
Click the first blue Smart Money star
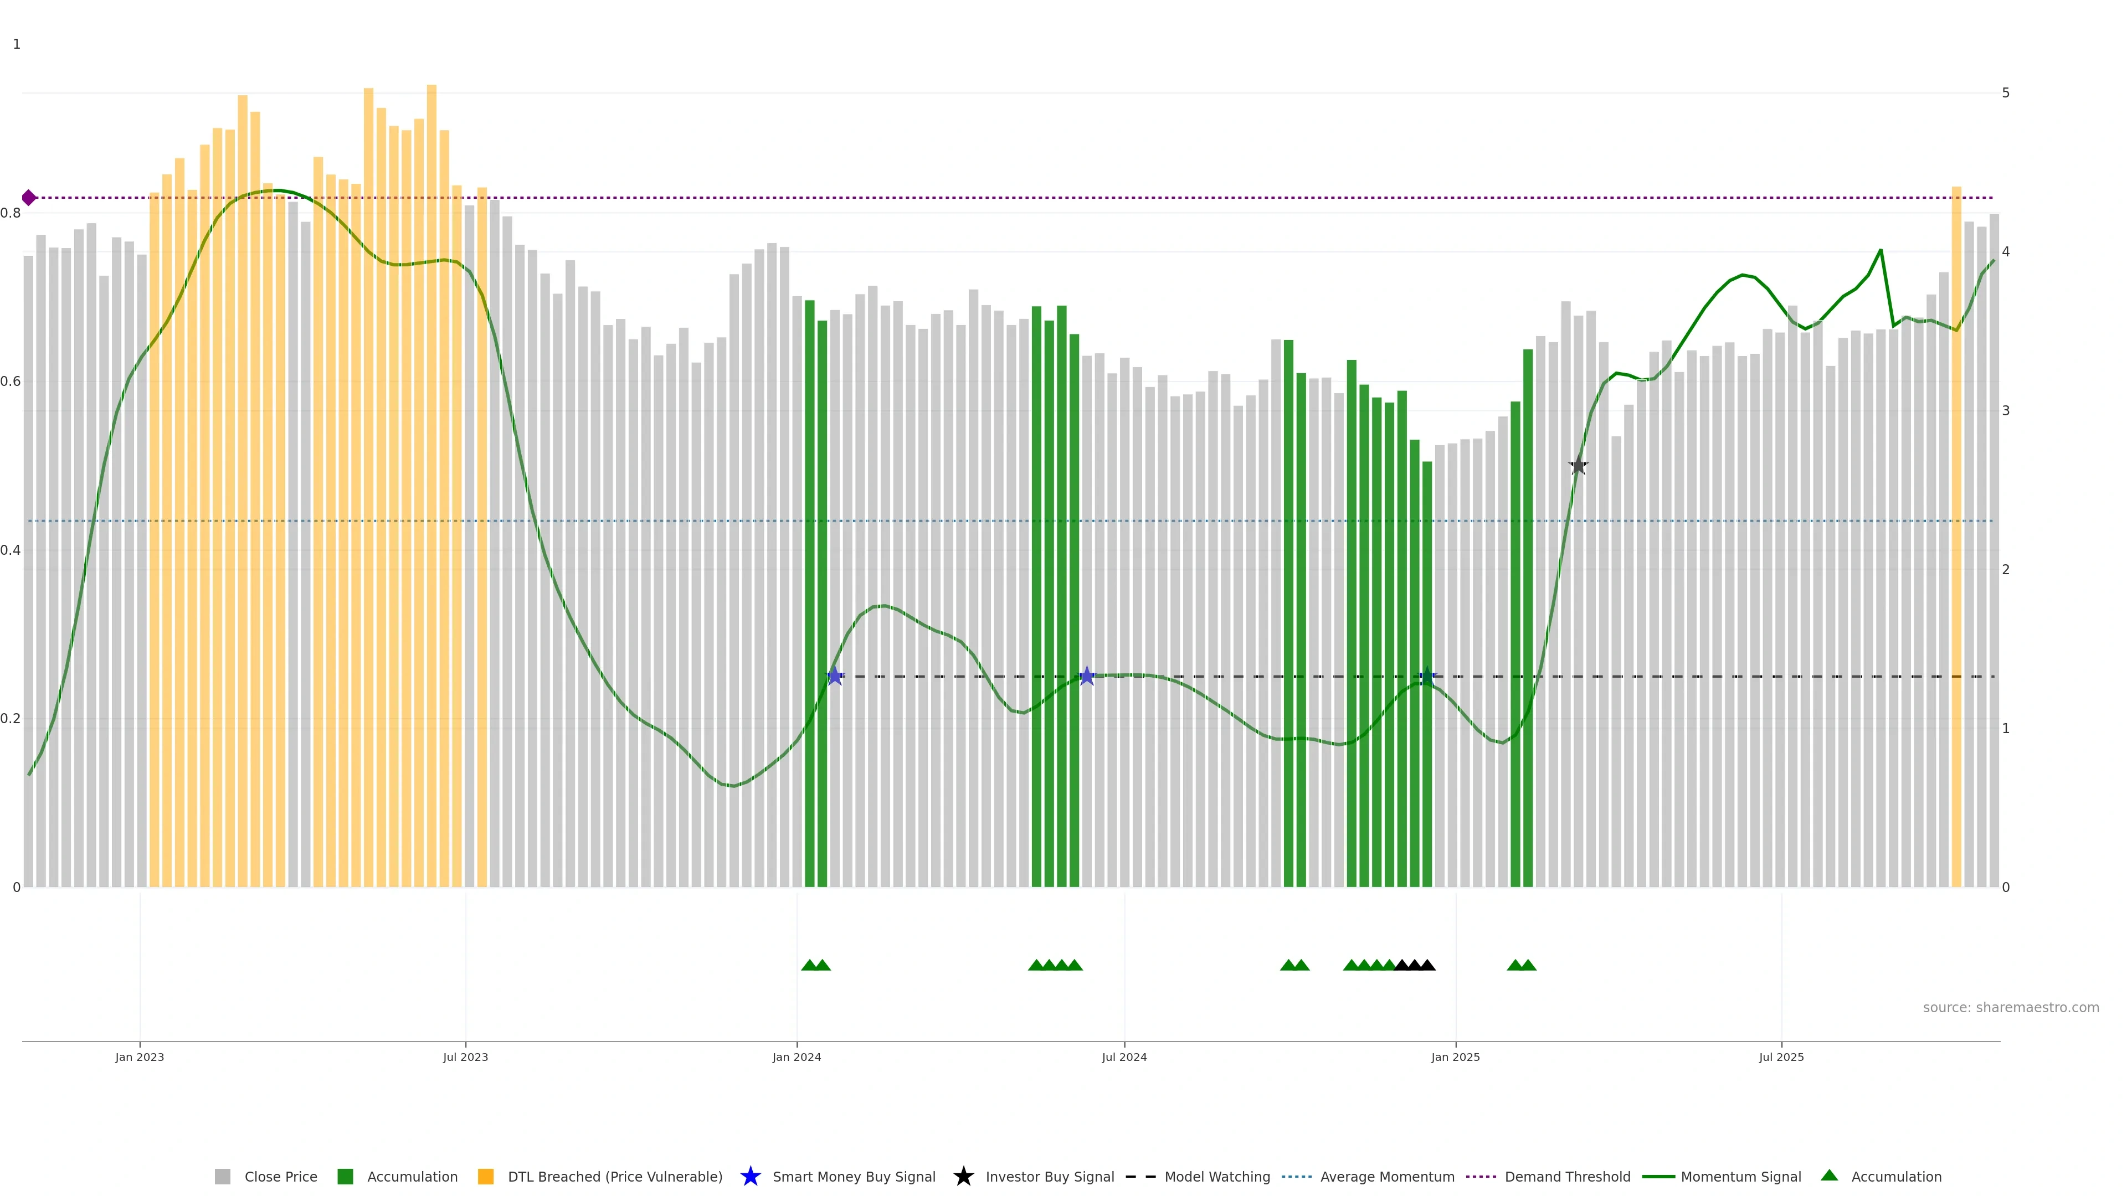[x=835, y=676]
